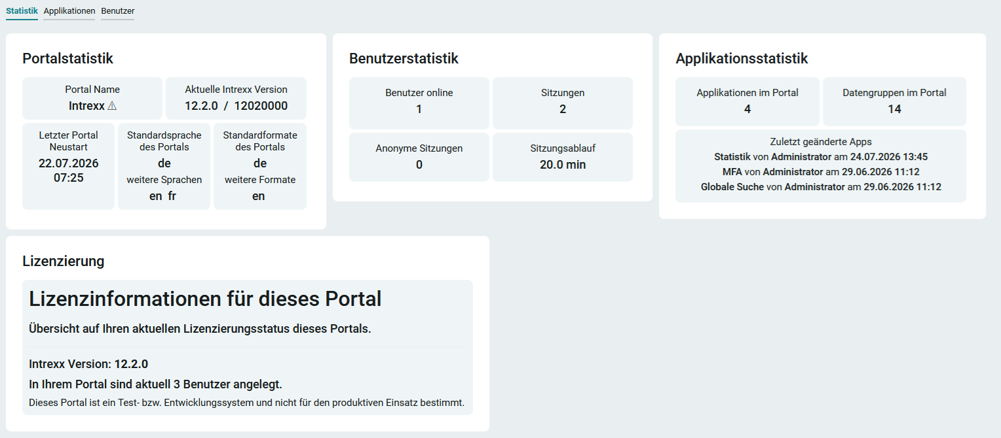Open the Applikationen tab
The height and width of the screenshot is (438, 1001).
(69, 11)
